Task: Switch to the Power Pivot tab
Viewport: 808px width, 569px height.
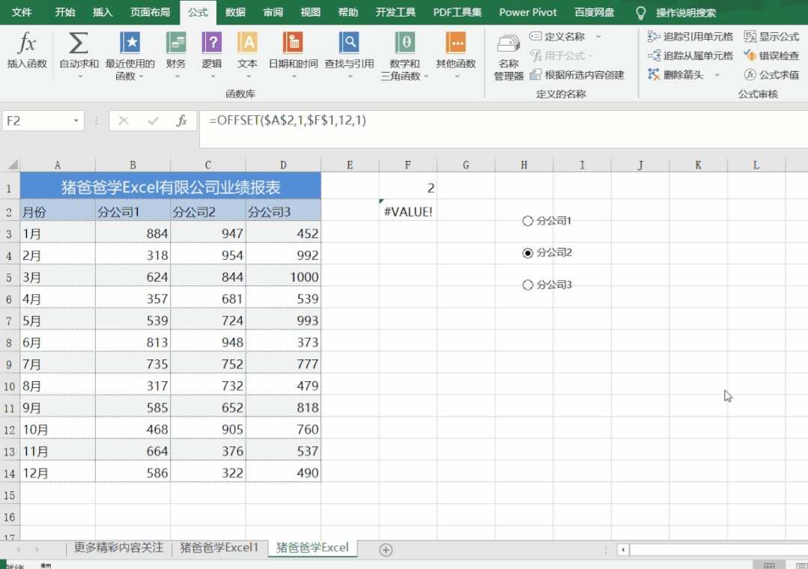Action: coord(528,13)
